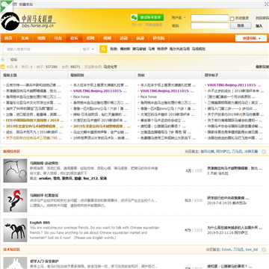Click the 热帖 column header
Screen dimensions: 269x269
(141, 75)
